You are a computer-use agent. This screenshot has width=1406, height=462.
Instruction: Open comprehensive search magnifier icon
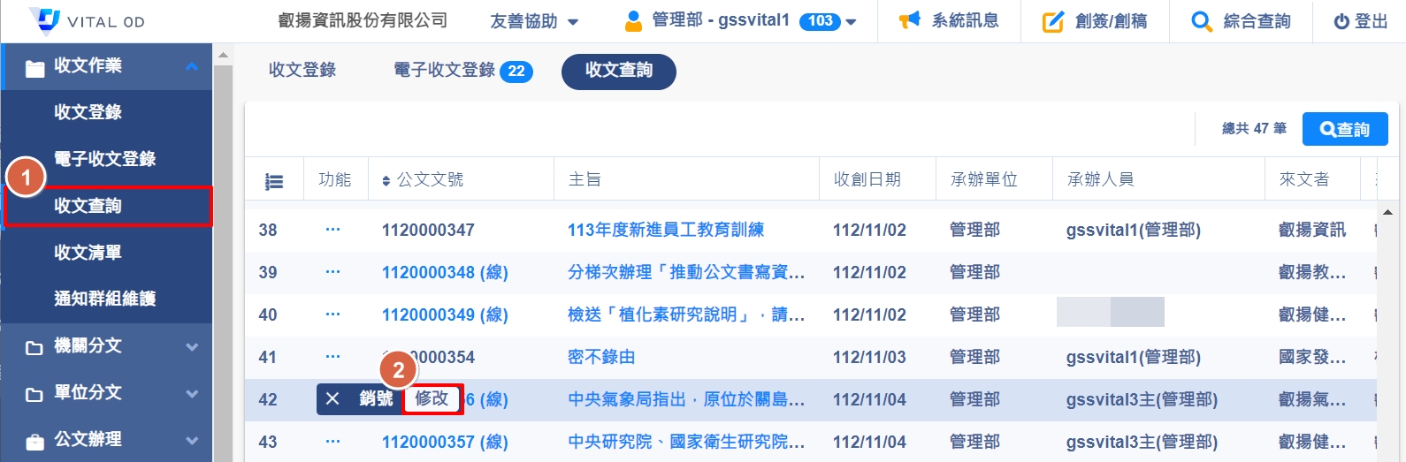(1201, 21)
